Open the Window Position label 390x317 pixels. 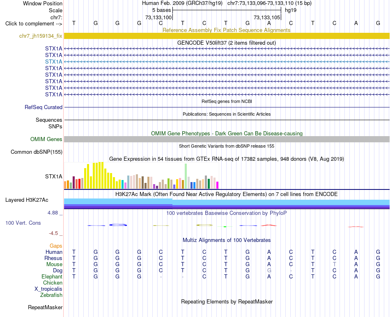[x=43, y=3]
